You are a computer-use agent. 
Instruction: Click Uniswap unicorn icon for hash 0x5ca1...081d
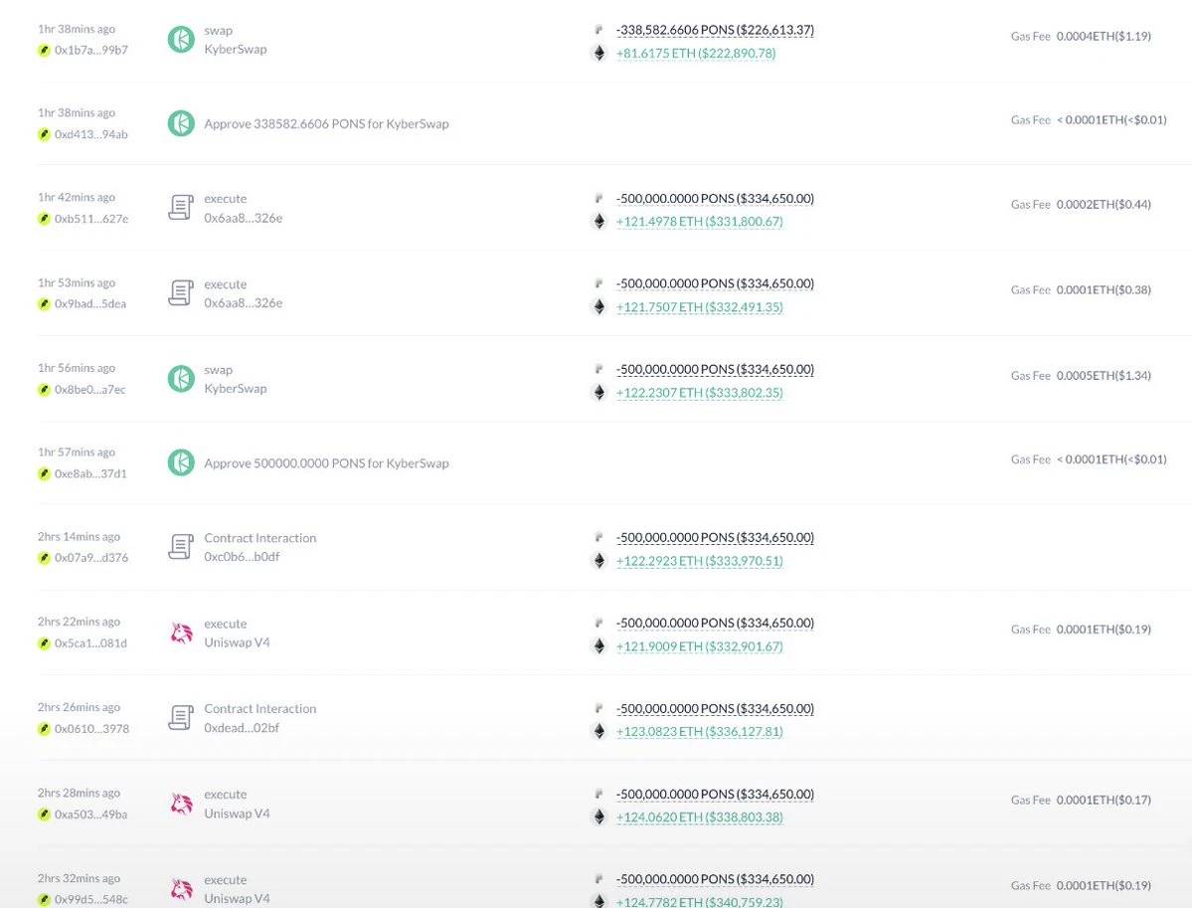[x=181, y=633]
